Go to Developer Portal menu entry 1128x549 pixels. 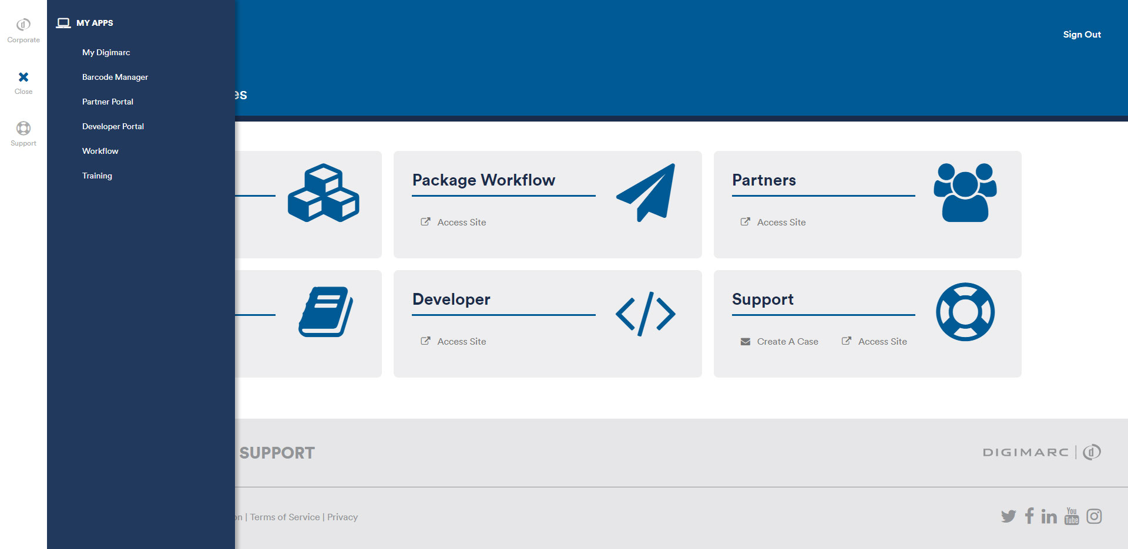click(113, 126)
